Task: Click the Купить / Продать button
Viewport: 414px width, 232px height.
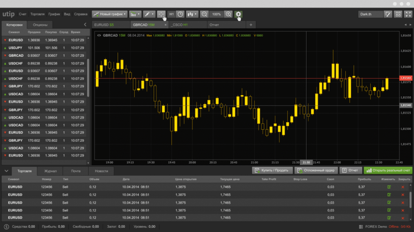Action: coord(272,170)
